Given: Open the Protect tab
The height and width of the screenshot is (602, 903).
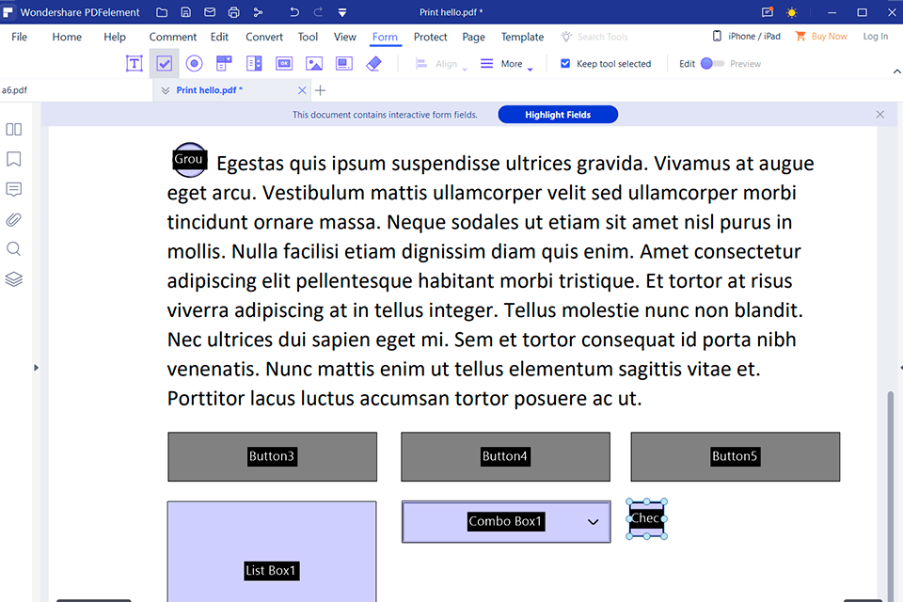Looking at the screenshot, I should coord(430,37).
